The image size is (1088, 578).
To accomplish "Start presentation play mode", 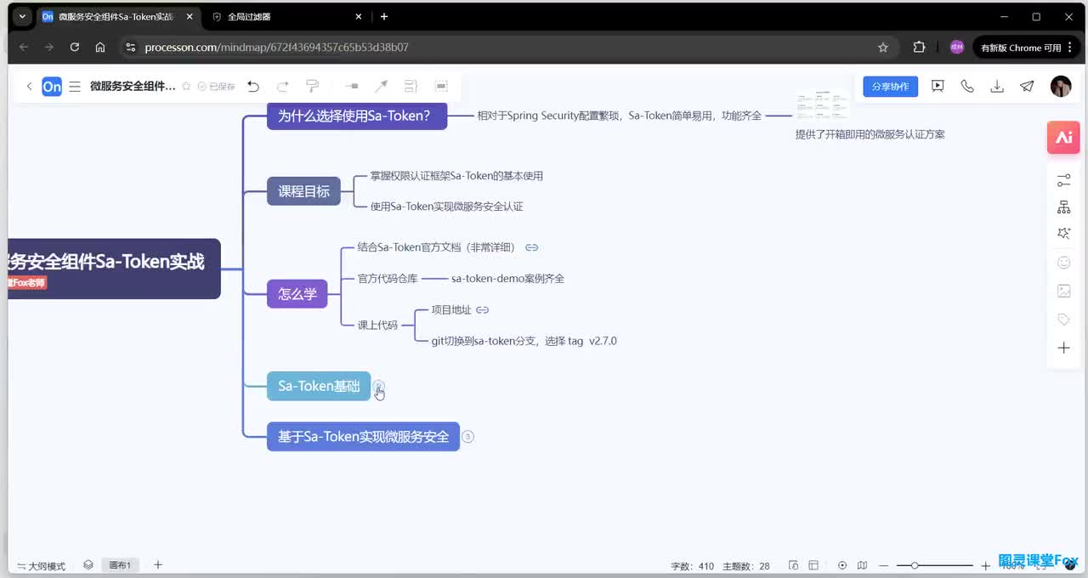I will click(938, 86).
